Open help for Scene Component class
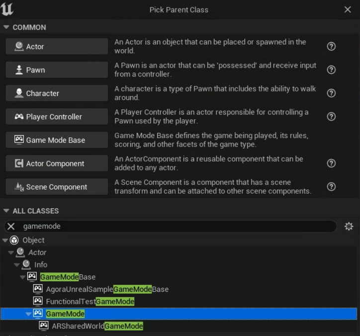The height and width of the screenshot is (336, 360). (x=331, y=187)
